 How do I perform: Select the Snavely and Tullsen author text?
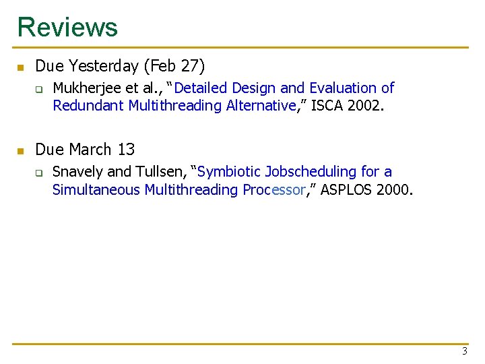click(120, 172)
